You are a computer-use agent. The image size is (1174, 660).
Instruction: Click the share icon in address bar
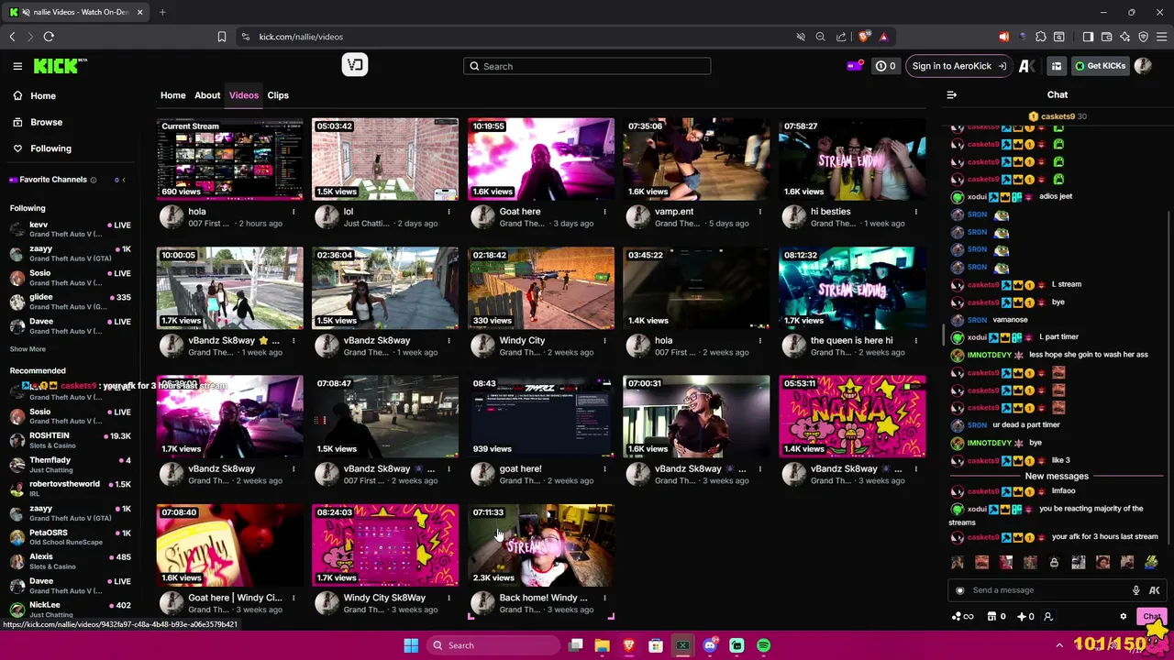(x=841, y=37)
